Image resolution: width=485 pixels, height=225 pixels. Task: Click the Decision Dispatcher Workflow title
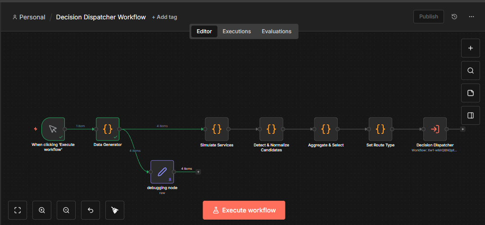pos(101,17)
